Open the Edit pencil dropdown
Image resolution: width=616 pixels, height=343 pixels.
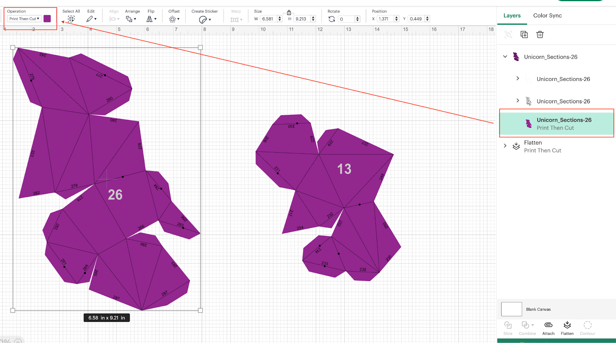(91, 19)
